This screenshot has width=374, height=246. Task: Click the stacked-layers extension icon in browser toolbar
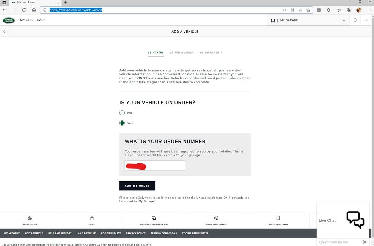[319, 10]
